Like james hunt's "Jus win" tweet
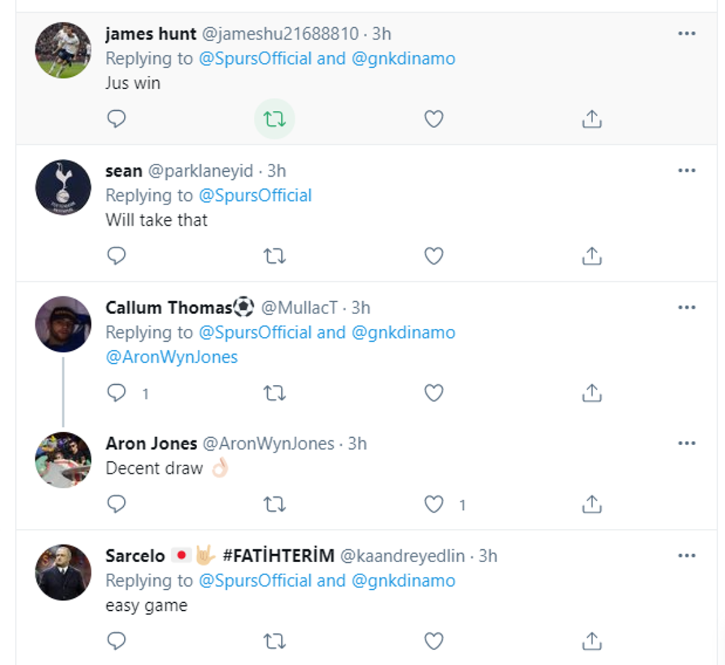 [434, 119]
